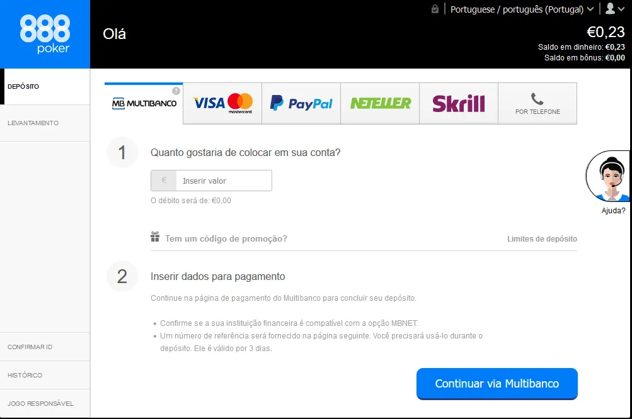Screen dimensions: 632x419
Task: Click Continuar via Multibanco button
Action: click(497, 384)
